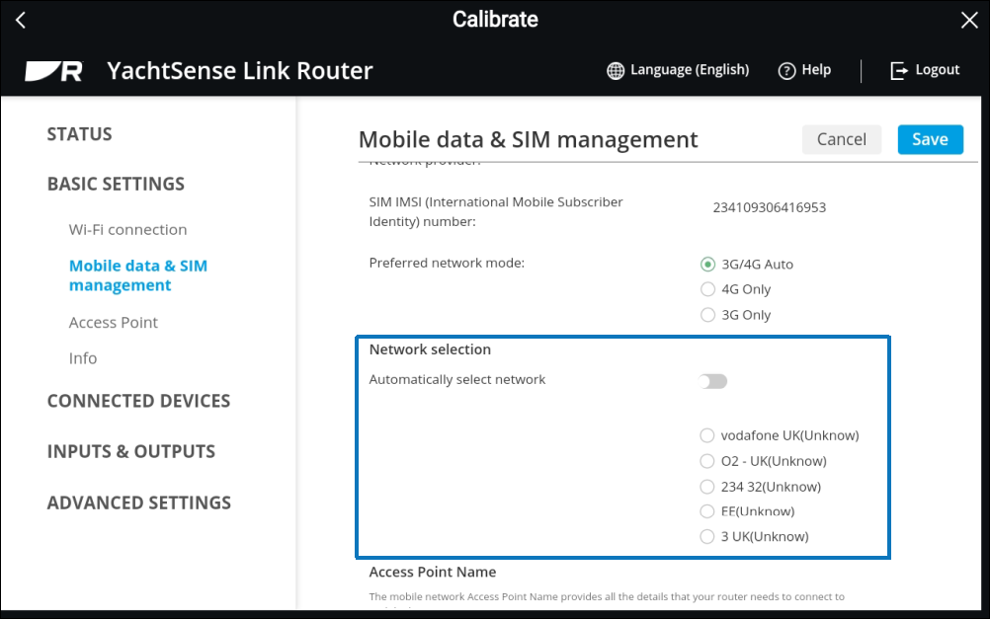Screen dimensions: 990x619
Task: Select the O2 - UK(Unknow) network
Action: pyautogui.click(x=707, y=461)
